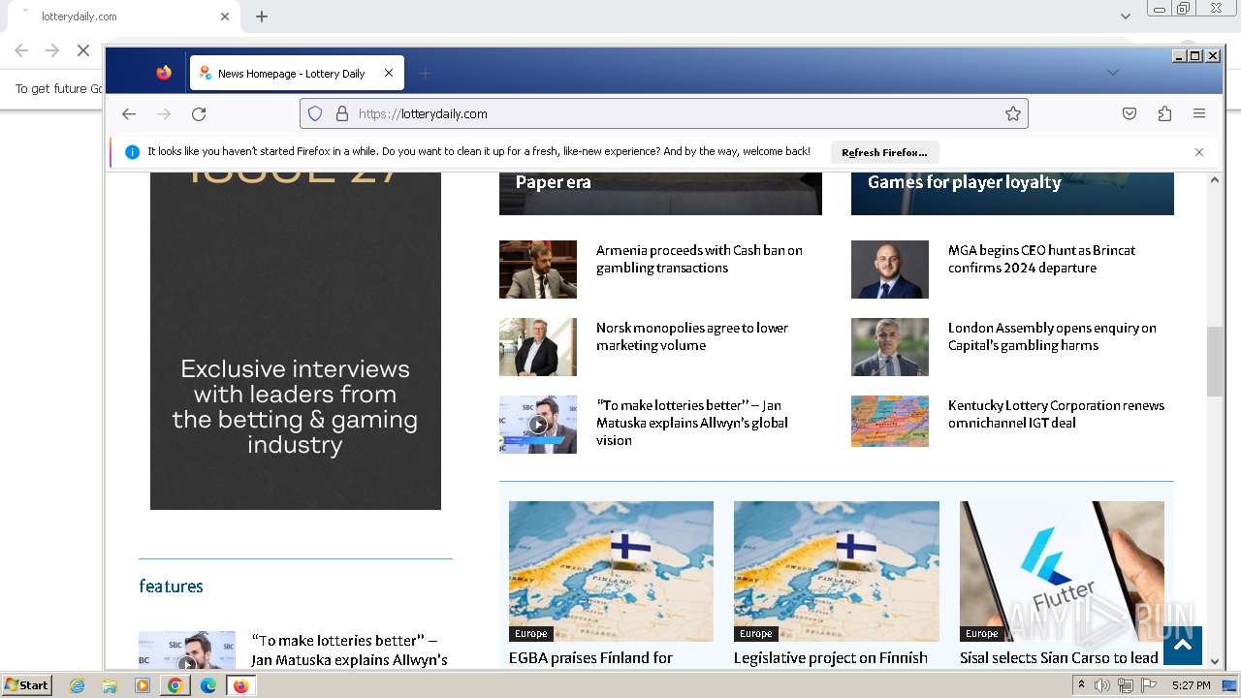1241x698 pixels.
Task: Click the Armenia article thumbnail image
Action: point(538,270)
